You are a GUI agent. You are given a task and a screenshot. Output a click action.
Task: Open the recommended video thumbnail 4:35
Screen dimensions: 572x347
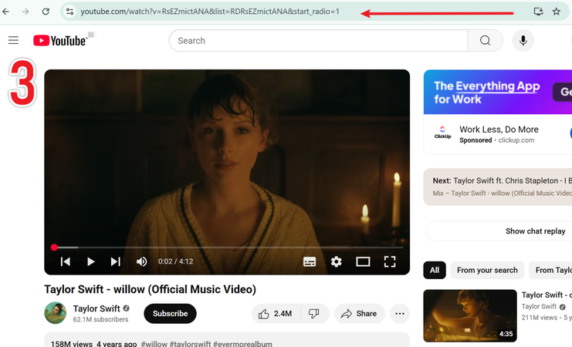coord(470,315)
